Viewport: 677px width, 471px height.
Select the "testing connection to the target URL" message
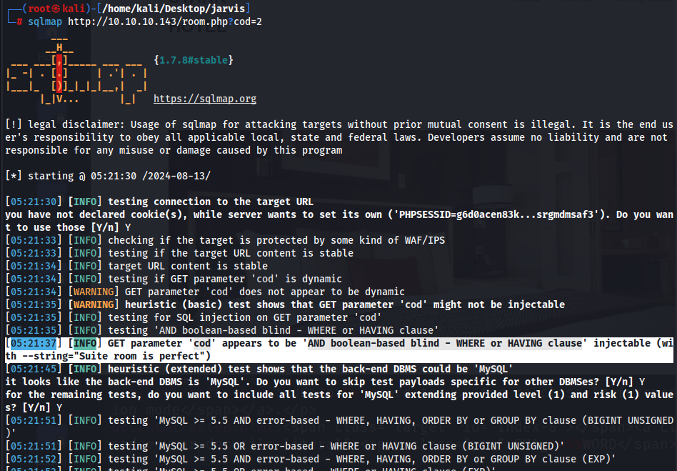pos(211,202)
